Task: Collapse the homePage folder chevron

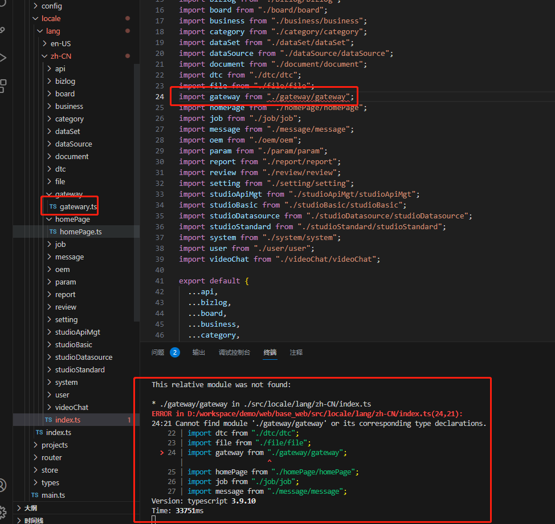Action: click(49, 220)
